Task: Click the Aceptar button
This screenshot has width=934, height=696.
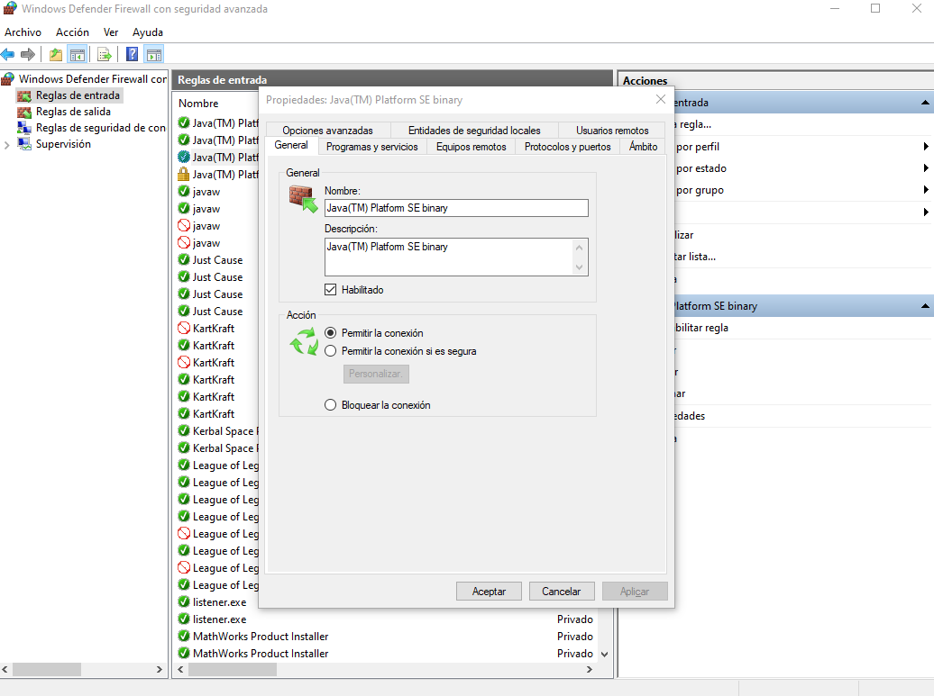Action: tap(489, 592)
